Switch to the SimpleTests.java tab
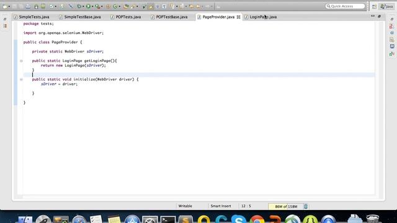This screenshot has width=397, height=223. click(34, 17)
